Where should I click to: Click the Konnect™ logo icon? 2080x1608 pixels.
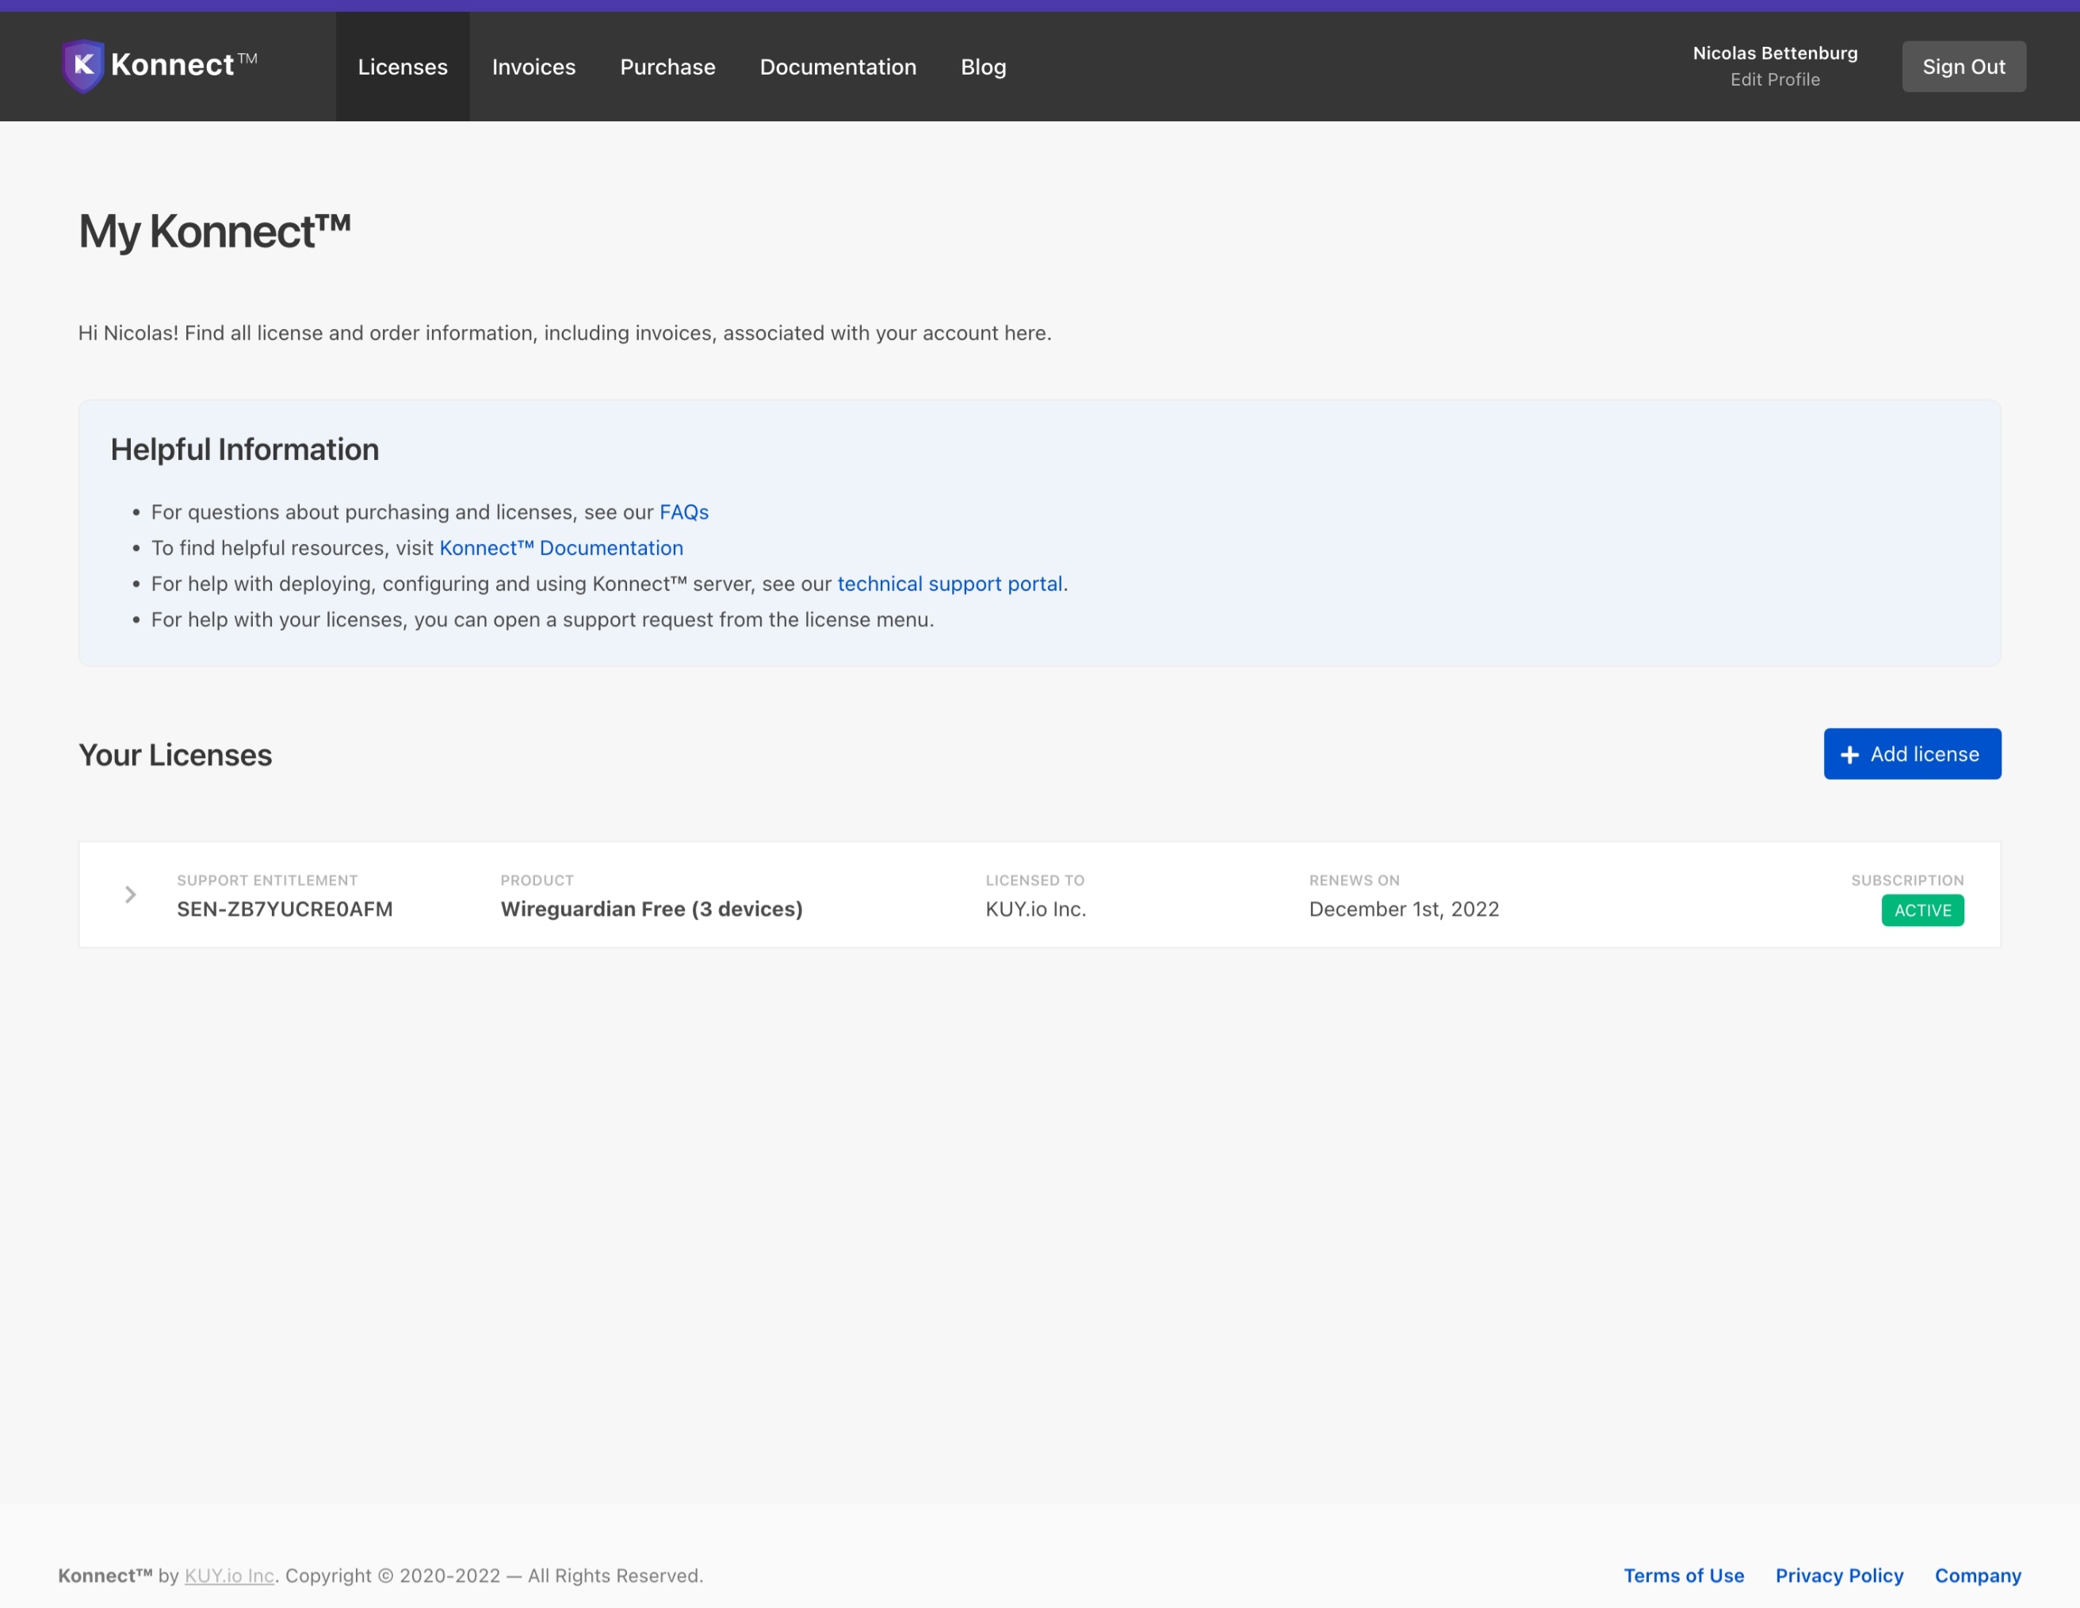81,66
